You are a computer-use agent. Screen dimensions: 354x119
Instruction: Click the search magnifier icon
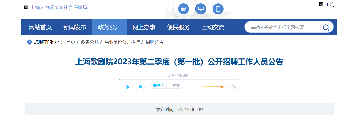coord(326,27)
